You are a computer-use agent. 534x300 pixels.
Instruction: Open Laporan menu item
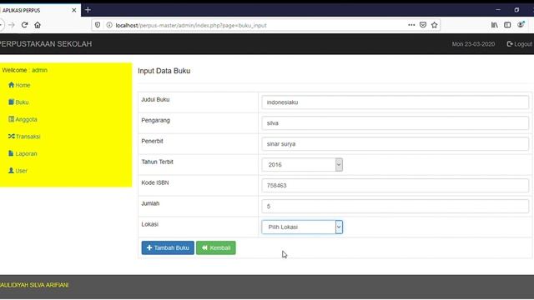(x=23, y=153)
